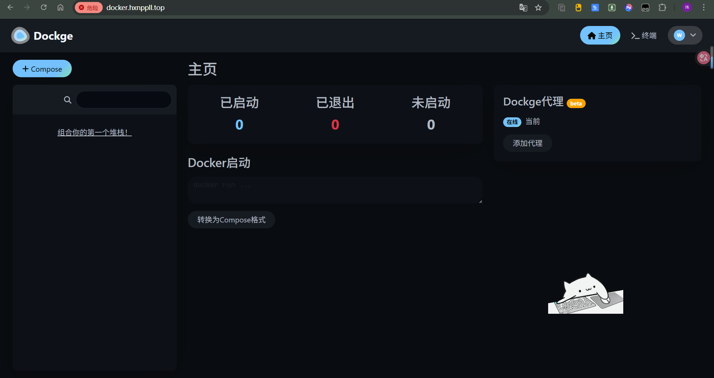Click the 已启动 label
The height and width of the screenshot is (378, 714).
click(239, 103)
